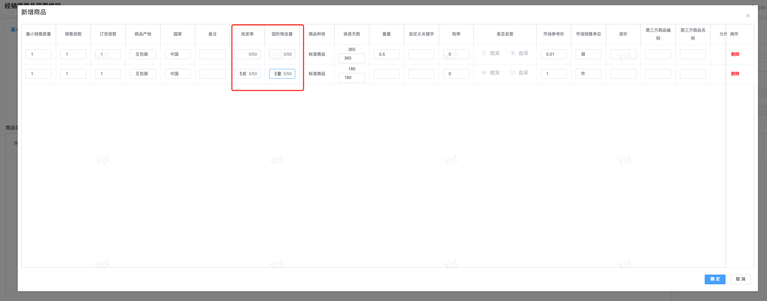Delete the product row with weight 0.5
The width and height of the screenshot is (767, 301).
[x=735, y=54]
